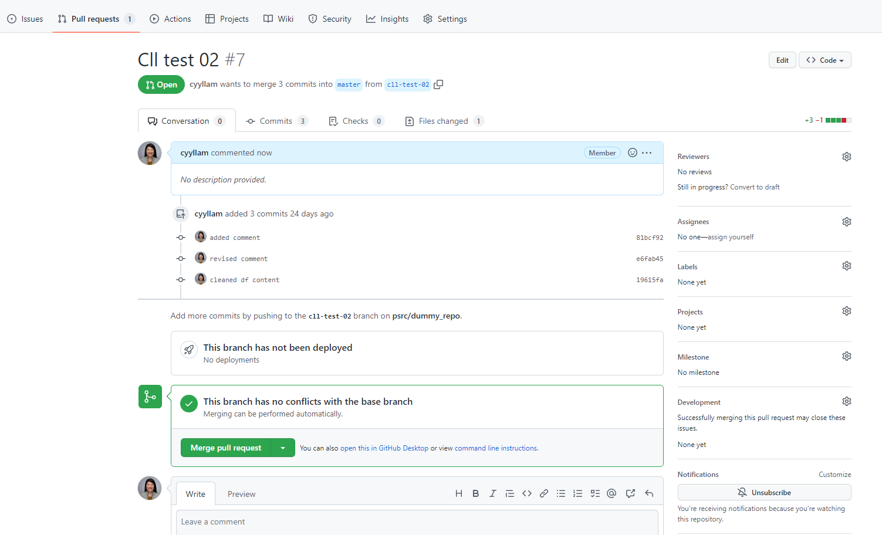
Task: Click Convert to draft link
Action: pyautogui.click(x=755, y=187)
